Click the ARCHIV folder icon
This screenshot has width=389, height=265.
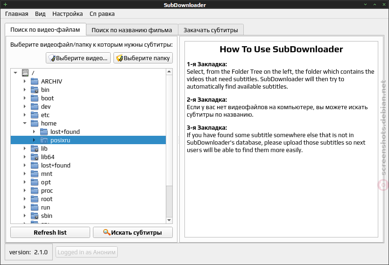coord(35,81)
